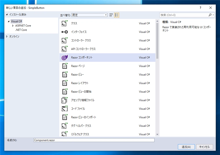Click the template list scrollbar thumb
Viewport: 220px width, 155px height.
157,41
